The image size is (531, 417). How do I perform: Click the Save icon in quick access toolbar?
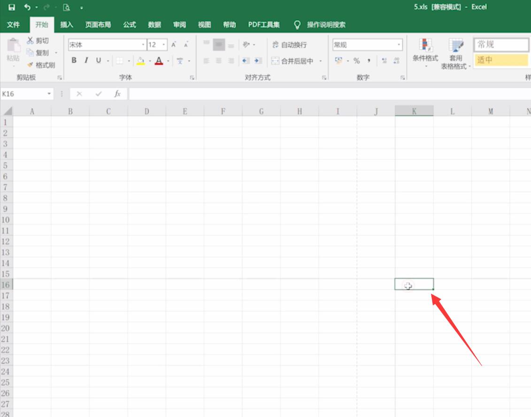12,7
